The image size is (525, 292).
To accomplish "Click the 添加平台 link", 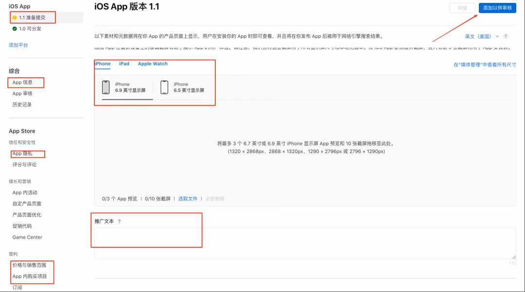I will coord(18,45).
